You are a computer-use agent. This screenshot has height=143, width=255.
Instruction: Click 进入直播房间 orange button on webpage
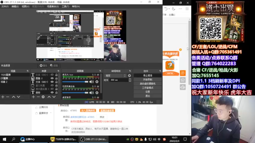[x=88, y=111]
